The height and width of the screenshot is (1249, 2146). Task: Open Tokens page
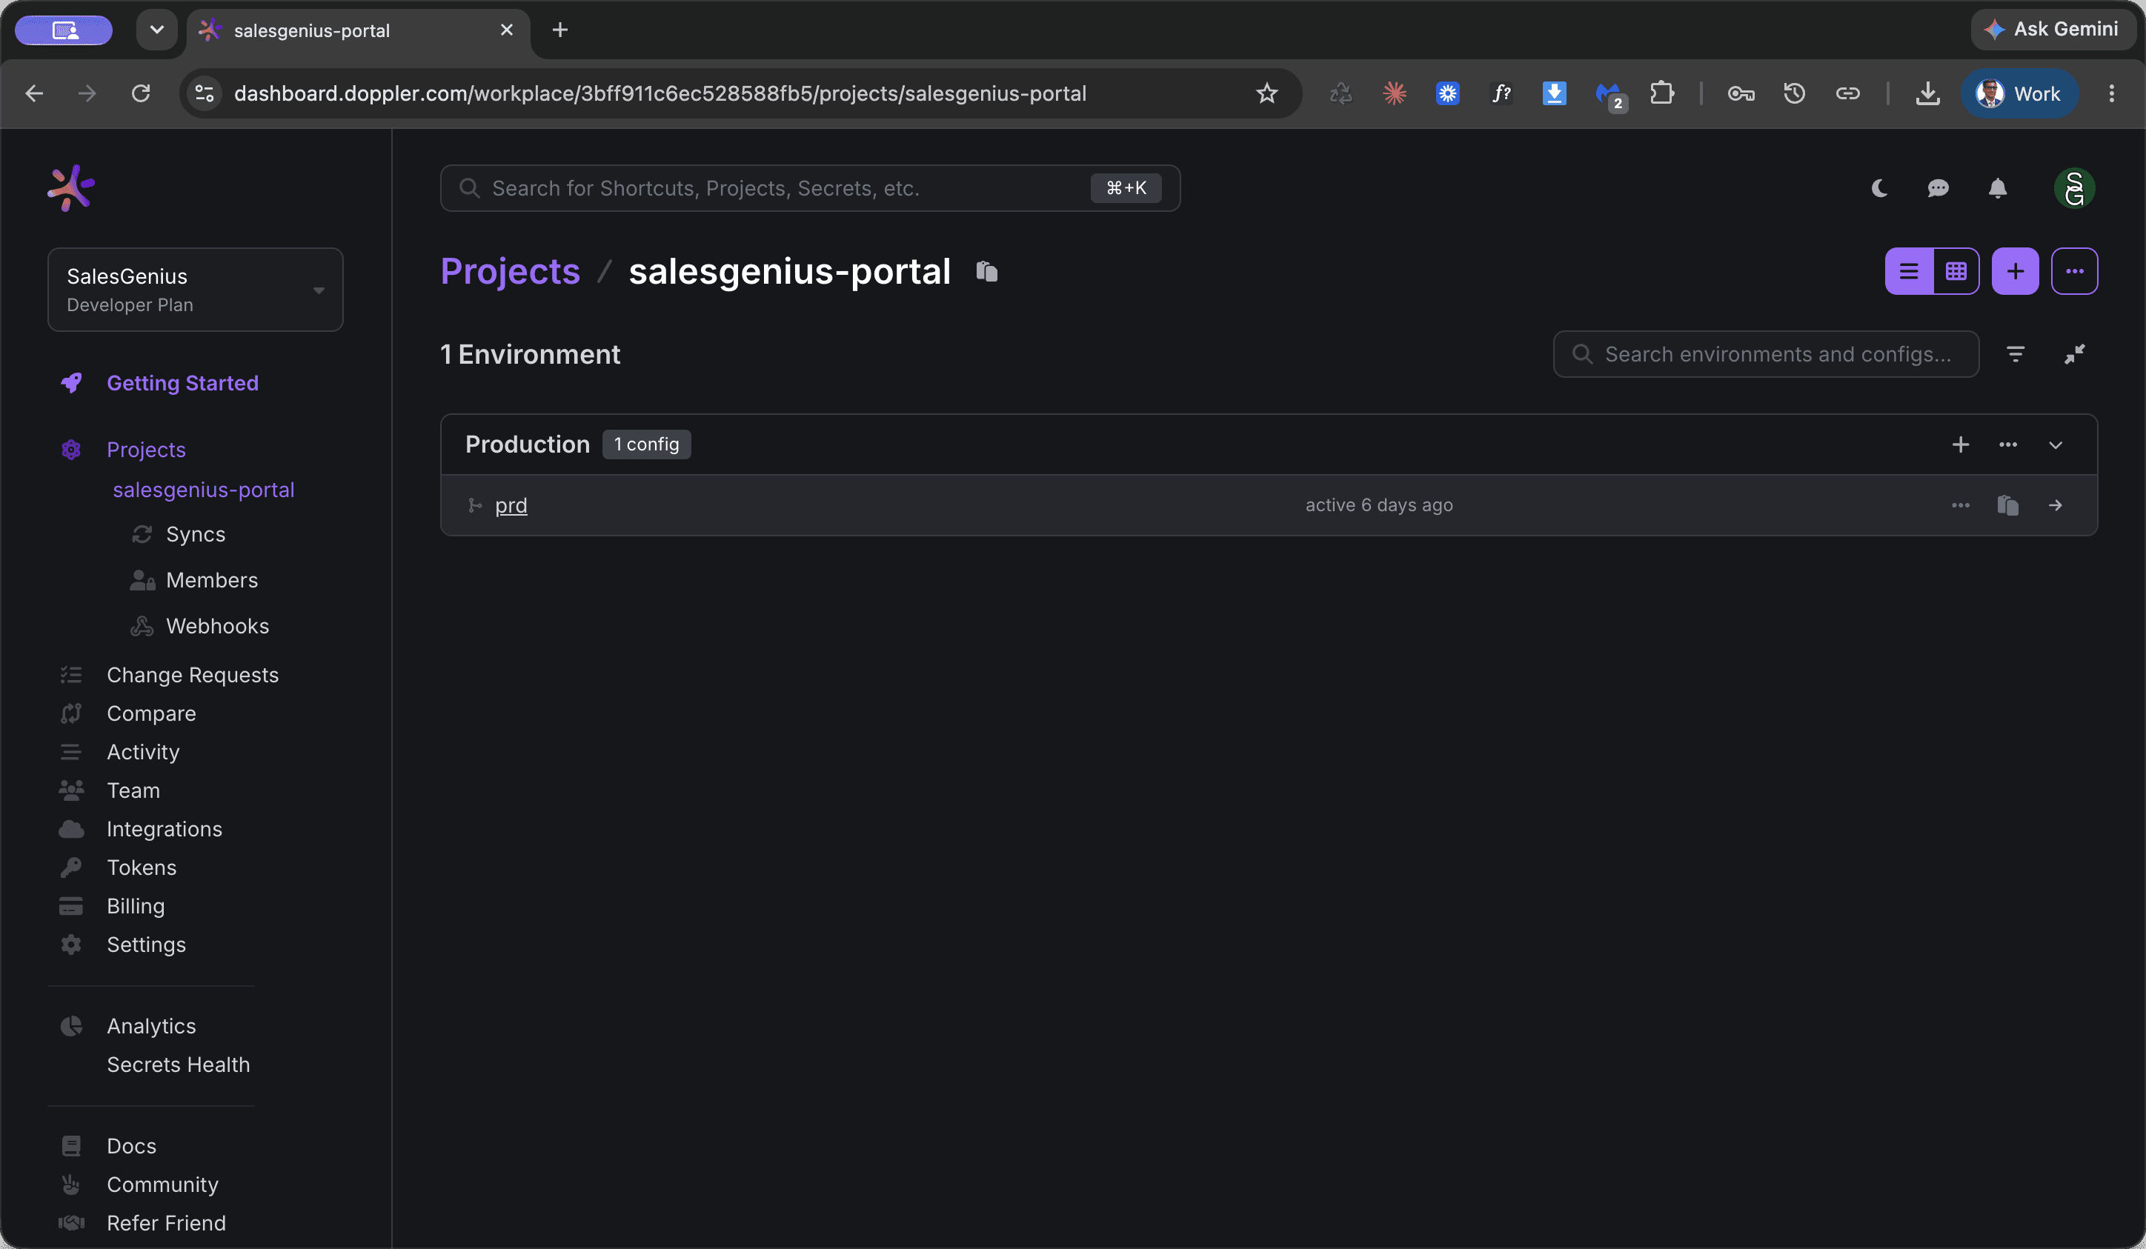coord(142,867)
